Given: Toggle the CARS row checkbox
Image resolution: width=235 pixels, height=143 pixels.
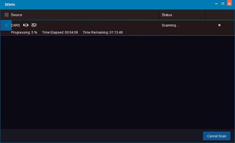Looking at the screenshot, I should click(x=6, y=25).
